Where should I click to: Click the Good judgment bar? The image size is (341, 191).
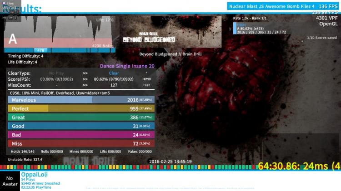81,126
